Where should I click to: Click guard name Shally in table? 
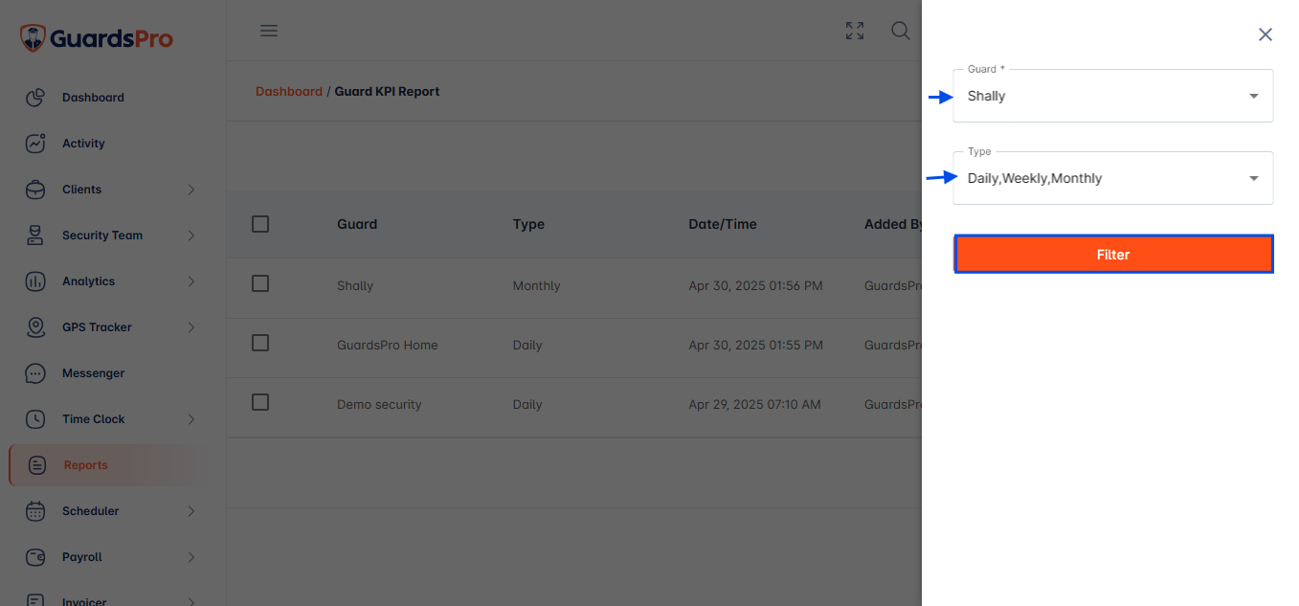click(x=355, y=286)
